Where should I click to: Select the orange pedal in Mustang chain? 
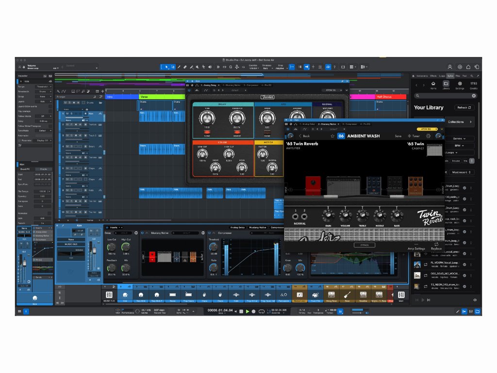[x=415, y=186]
